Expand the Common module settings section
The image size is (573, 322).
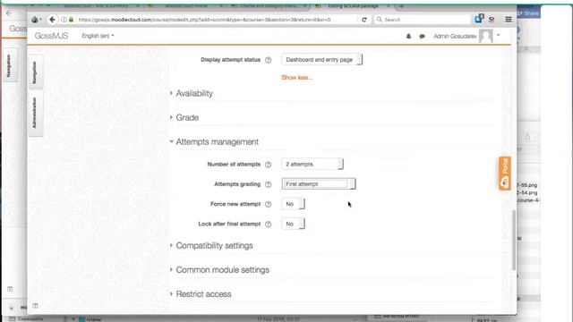click(223, 270)
